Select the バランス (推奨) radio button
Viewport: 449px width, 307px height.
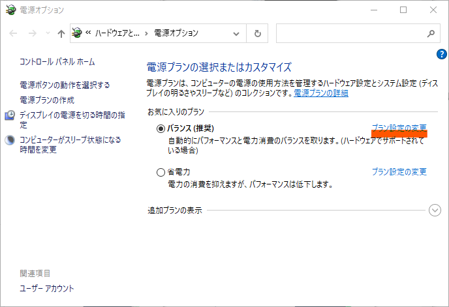pos(161,129)
